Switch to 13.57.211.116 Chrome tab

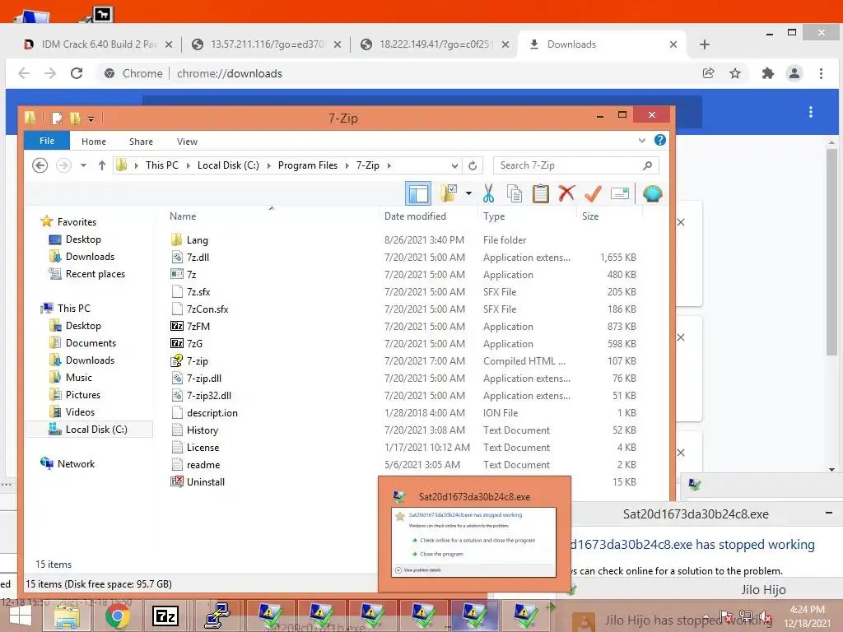[267, 44]
